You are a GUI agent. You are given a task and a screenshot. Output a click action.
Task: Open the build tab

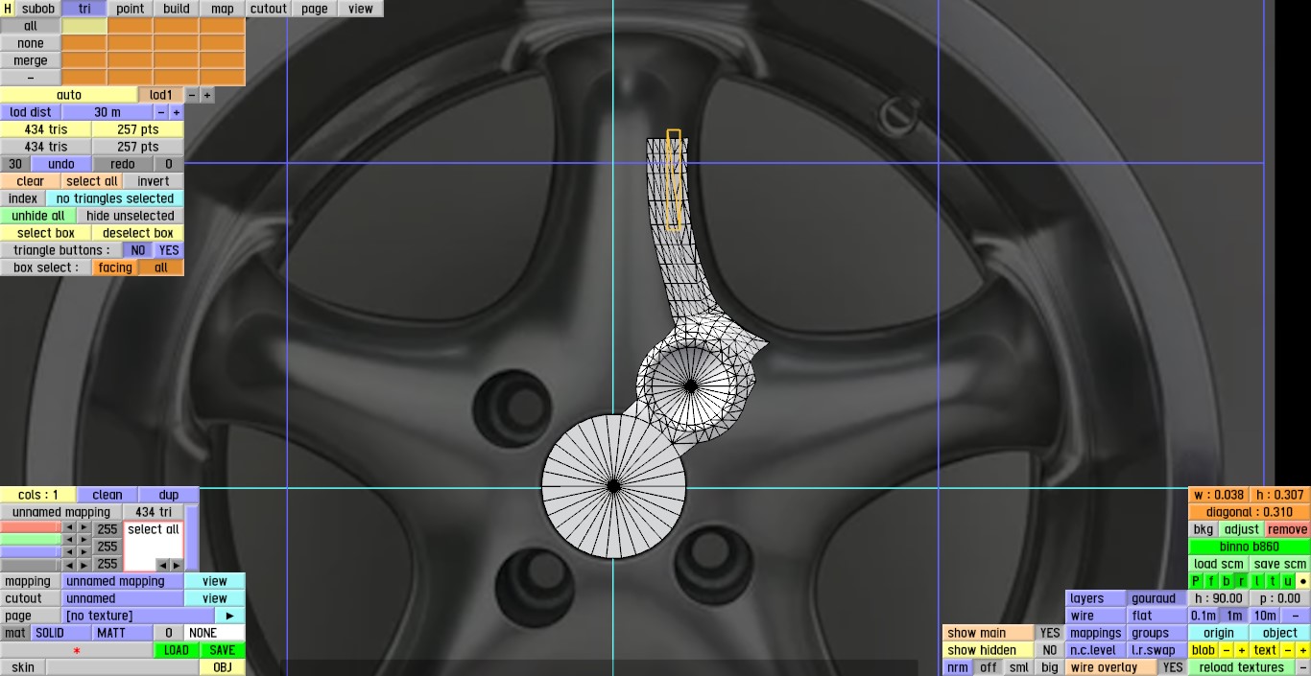point(177,9)
